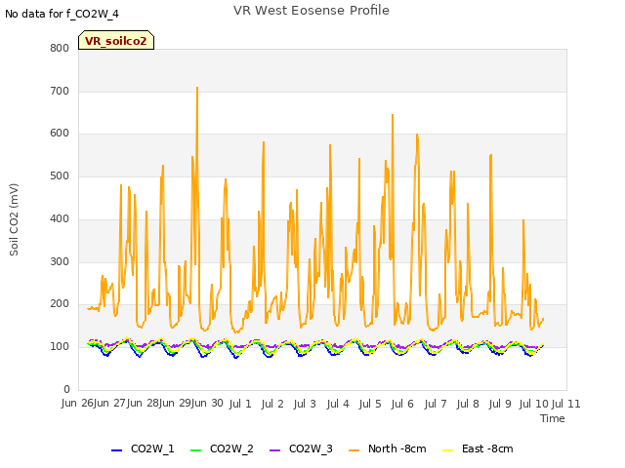The image size is (625, 468).
Task: Click the 200 y-axis tick label
Action: [x=60, y=304]
